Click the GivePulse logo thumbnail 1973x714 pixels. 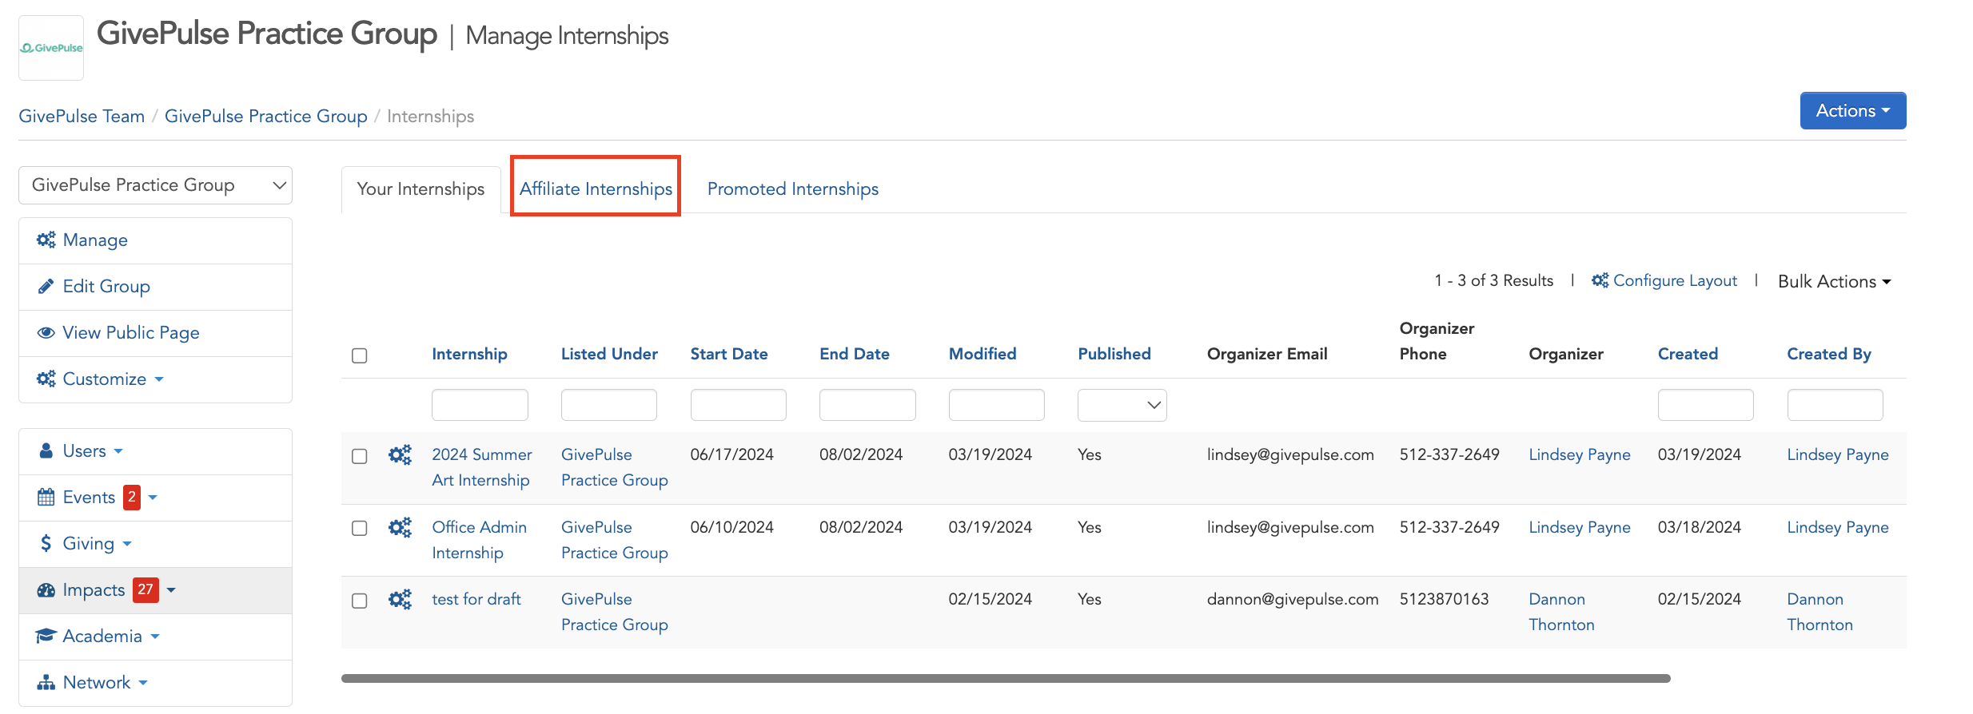[51, 48]
